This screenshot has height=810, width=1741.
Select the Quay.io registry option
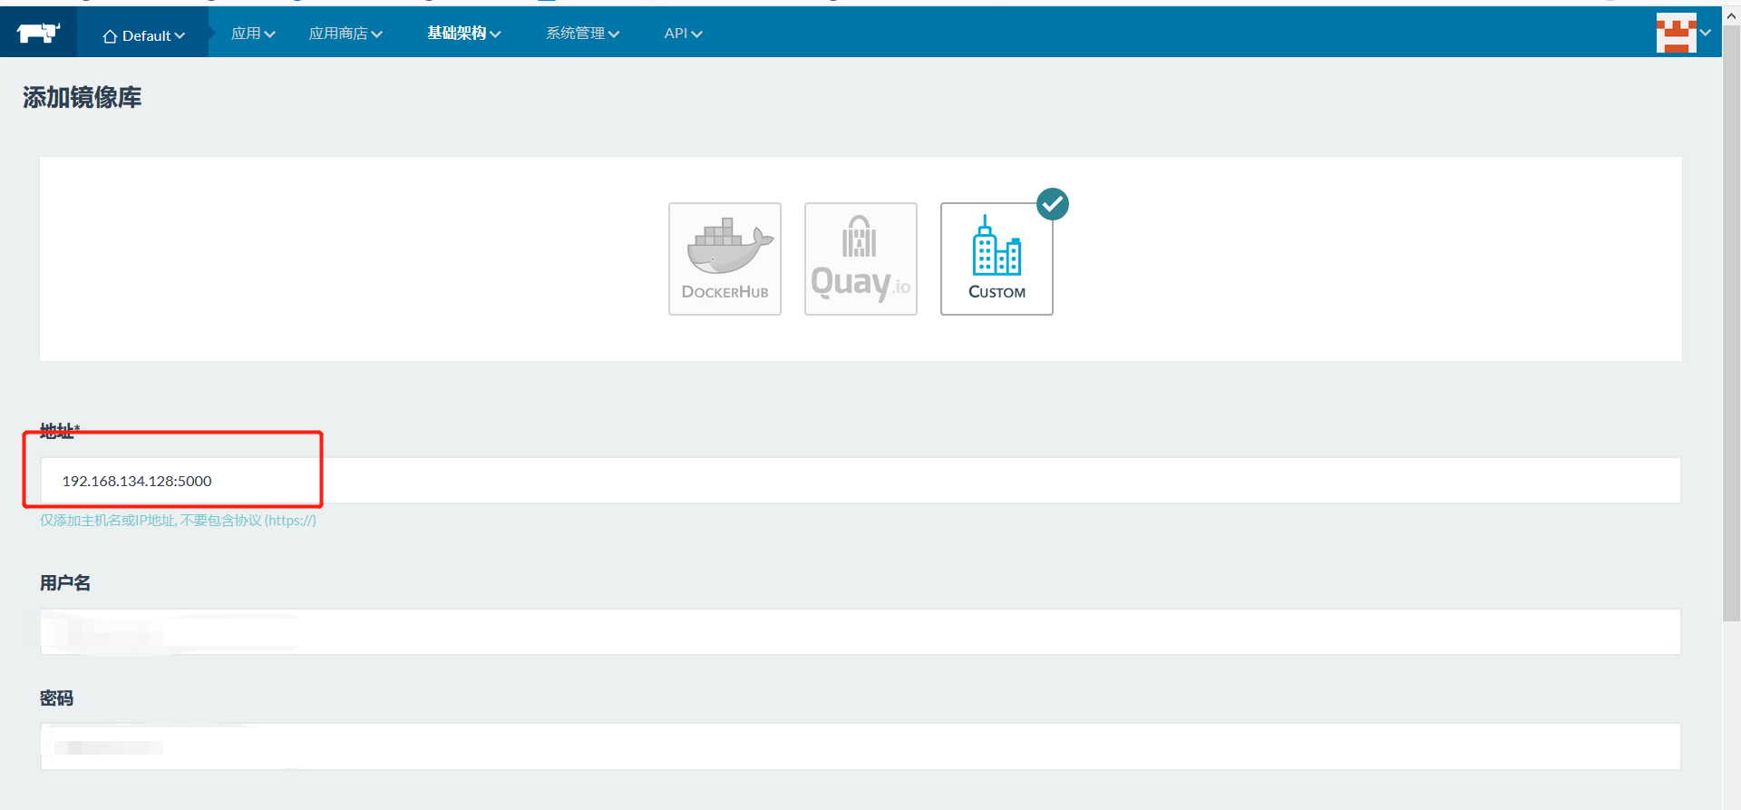tap(861, 259)
